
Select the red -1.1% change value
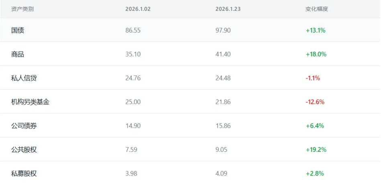tap(313, 78)
